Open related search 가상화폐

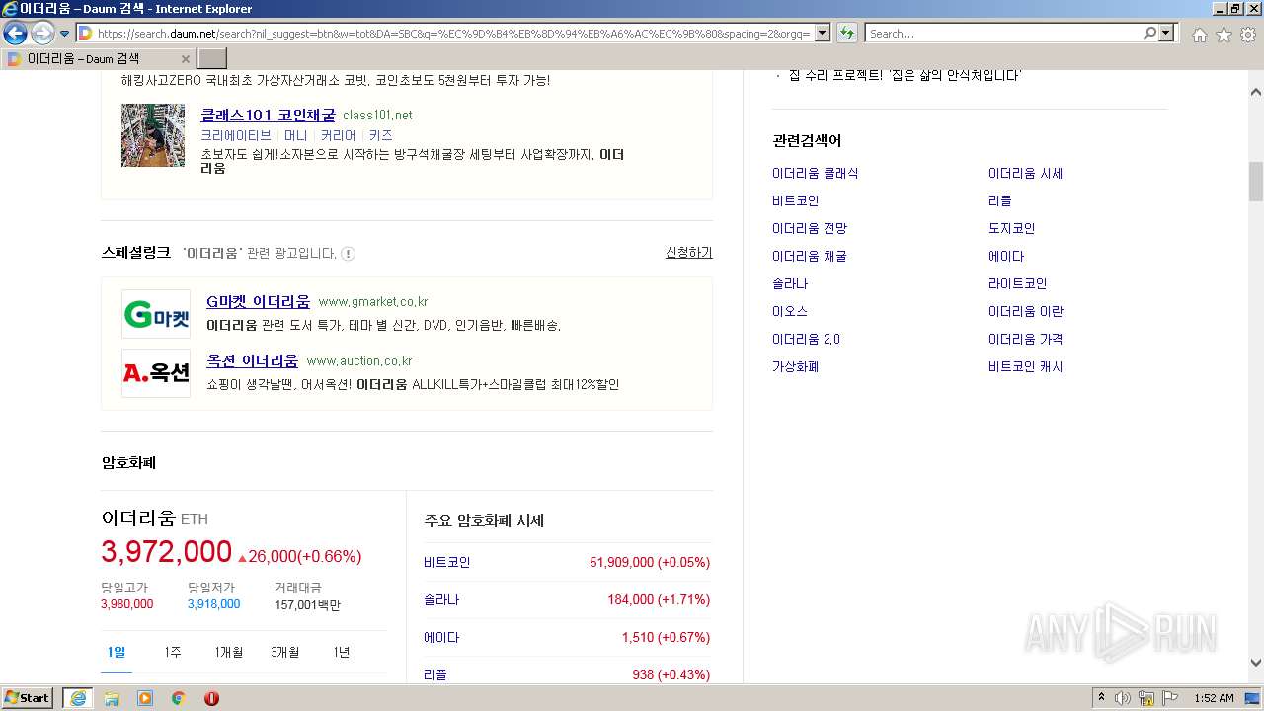coord(795,366)
